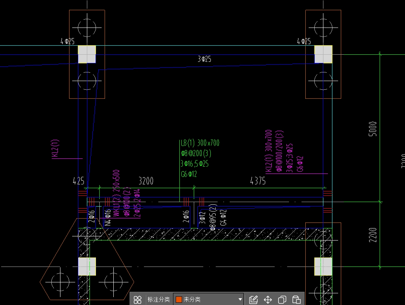
Task: Select the move arrows tool icon
Action: pyautogui.click(x=268, y=300)
